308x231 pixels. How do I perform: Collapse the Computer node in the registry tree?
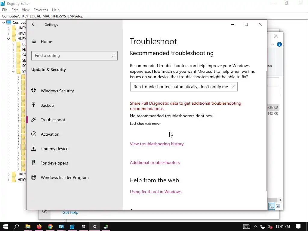point(4,23)
